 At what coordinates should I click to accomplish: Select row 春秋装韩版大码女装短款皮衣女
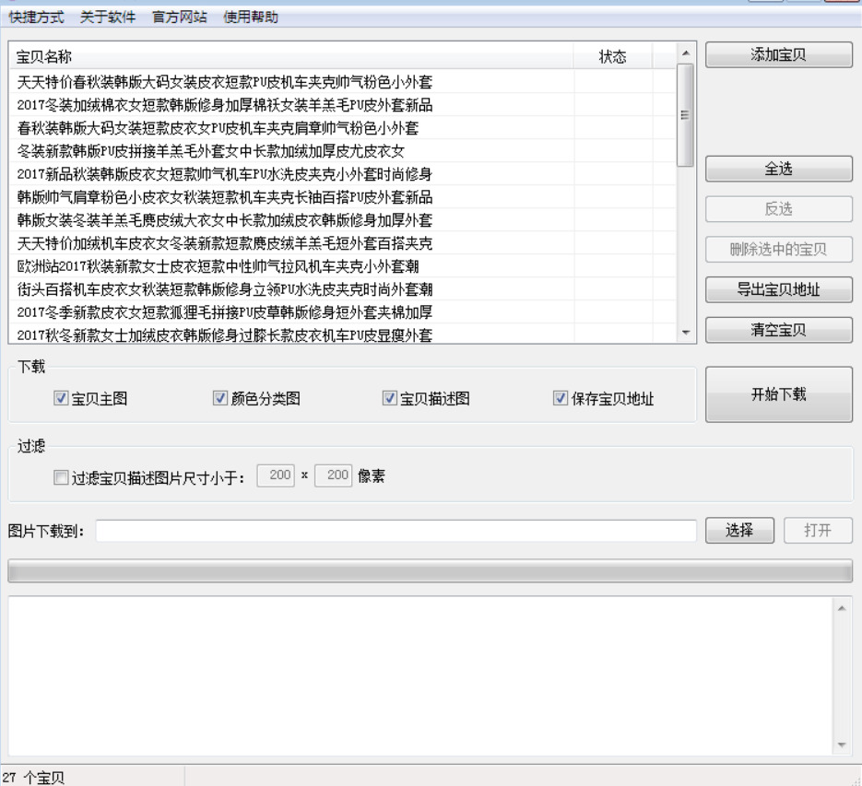(x=342, y=128)
